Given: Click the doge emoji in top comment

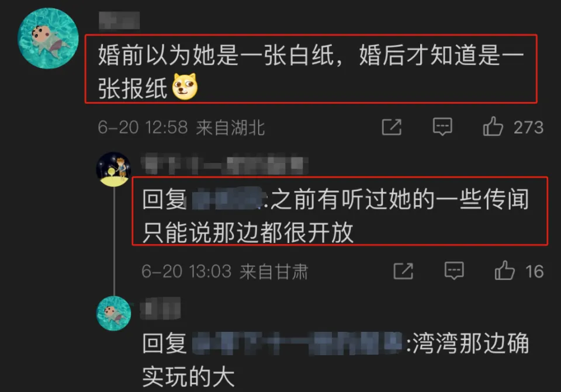Looking at the screenshot, I should (x=185, y=87).
